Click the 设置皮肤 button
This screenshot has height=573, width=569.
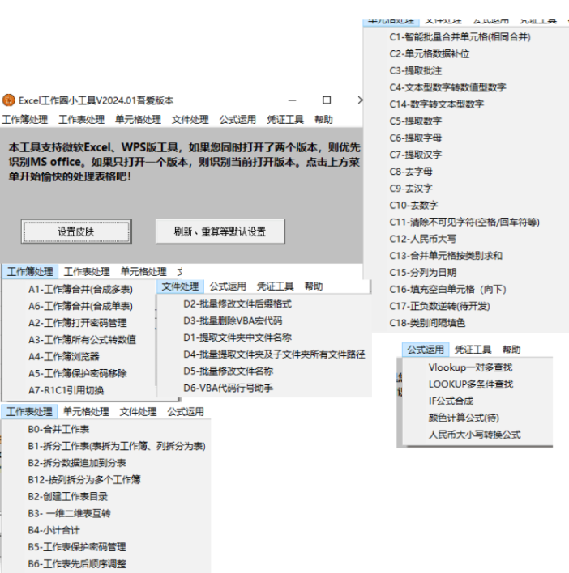(76, 231)
